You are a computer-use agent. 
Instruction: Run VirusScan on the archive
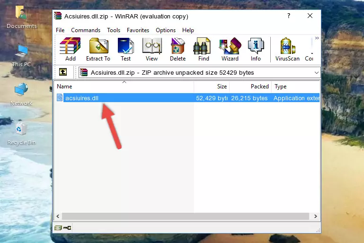tap(287, 49)
